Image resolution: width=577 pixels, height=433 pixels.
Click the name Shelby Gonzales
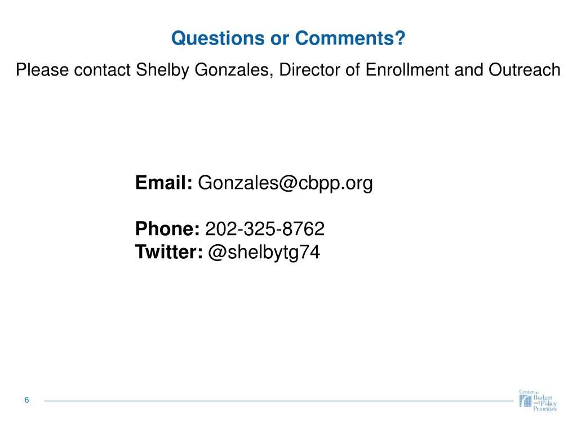[x=205, y=70]
